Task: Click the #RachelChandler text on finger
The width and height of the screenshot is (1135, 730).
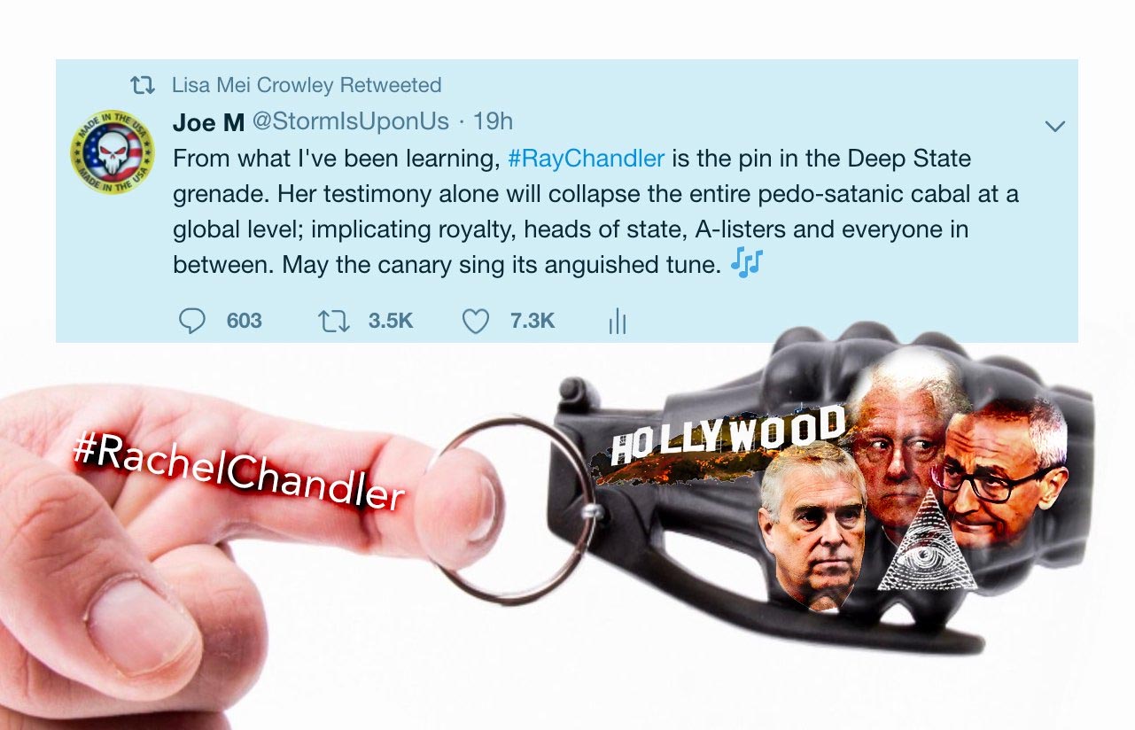Action: (237, 472)
